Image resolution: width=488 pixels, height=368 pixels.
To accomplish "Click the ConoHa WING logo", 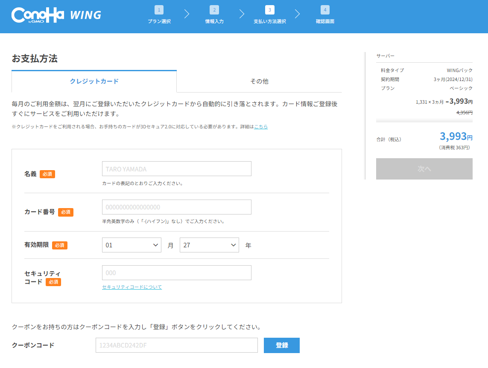I will (56, 15).
